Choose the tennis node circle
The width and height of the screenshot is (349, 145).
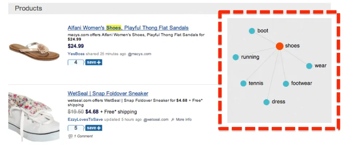point(243,83)
